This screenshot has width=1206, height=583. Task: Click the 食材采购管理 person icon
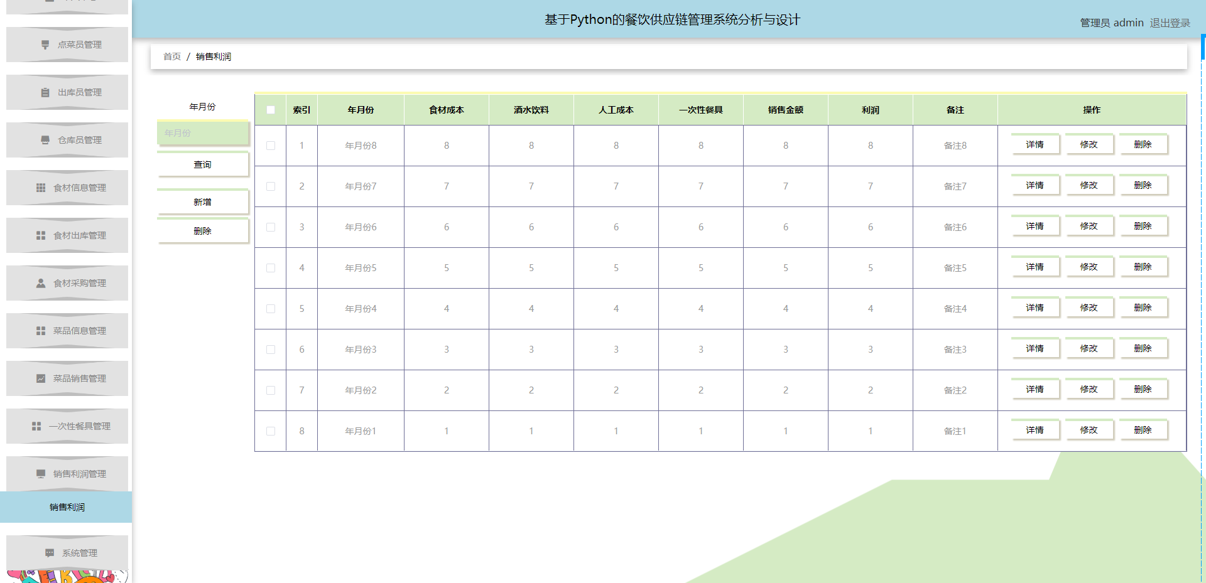[x=41, y=283]
